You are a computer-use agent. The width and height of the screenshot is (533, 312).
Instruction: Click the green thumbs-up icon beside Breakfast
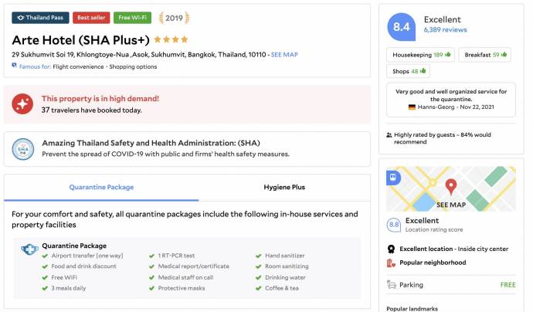[504, 54]
